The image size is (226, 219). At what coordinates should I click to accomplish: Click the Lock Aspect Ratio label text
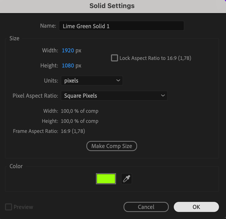point(155,58)
